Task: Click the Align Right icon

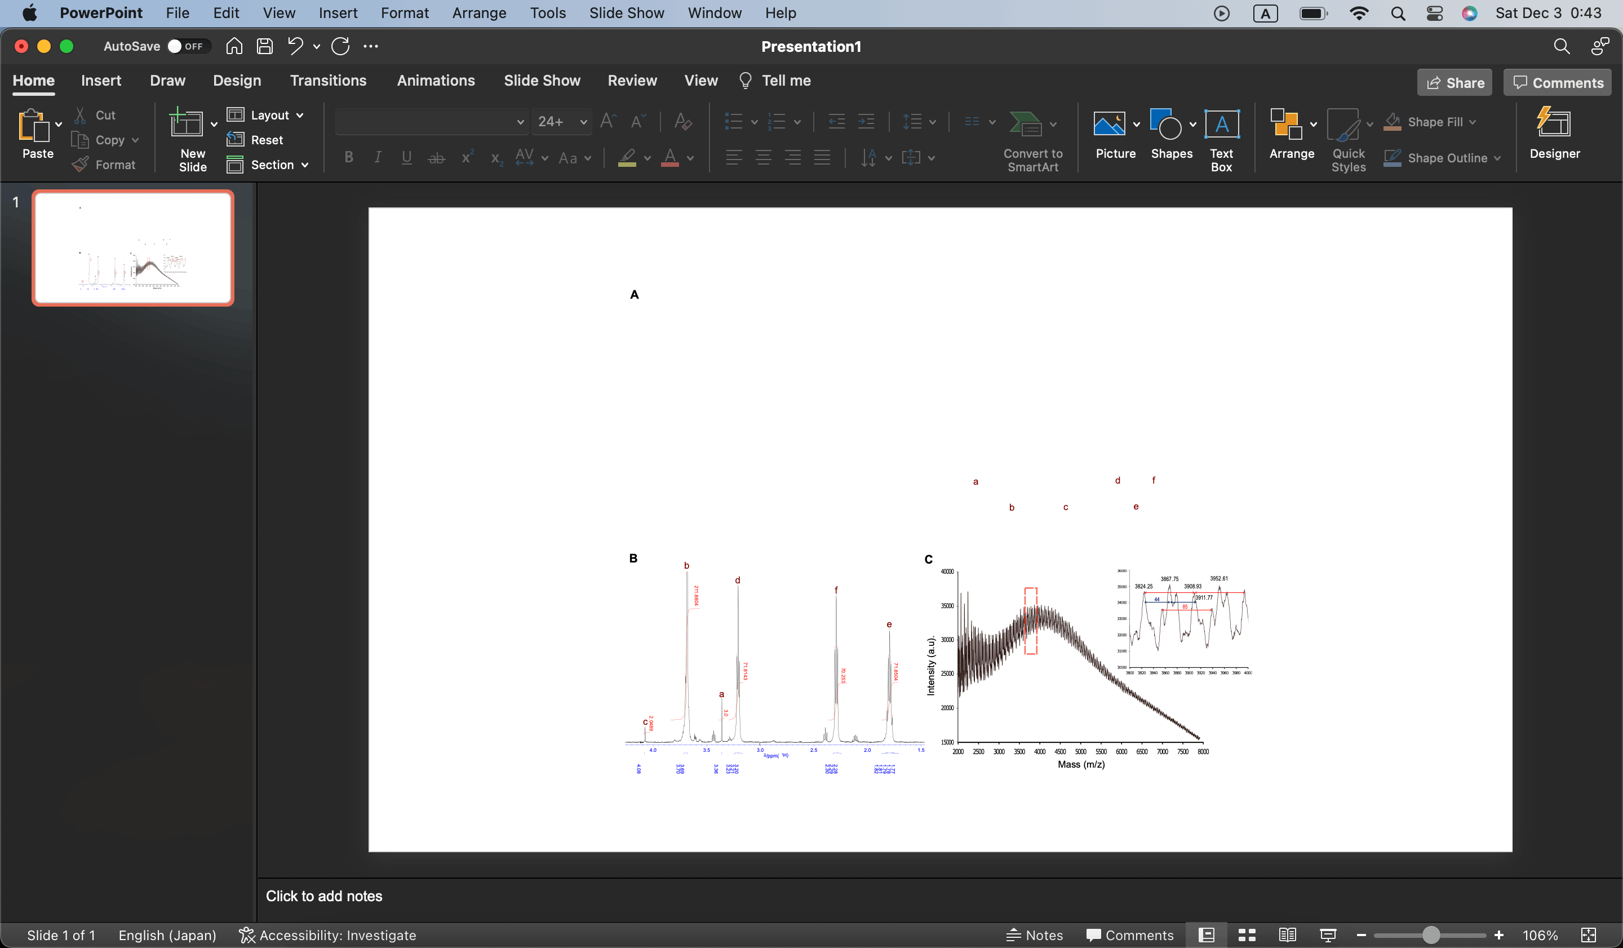Action: 793,158
